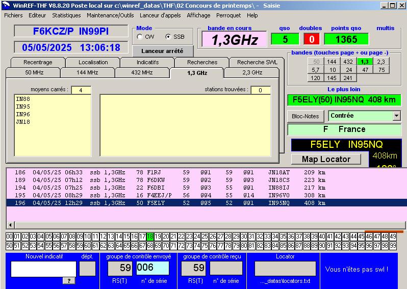Viewport: 407px width, 289px height.
Task: Click the Map Locator button
Action: click(326, 159)
